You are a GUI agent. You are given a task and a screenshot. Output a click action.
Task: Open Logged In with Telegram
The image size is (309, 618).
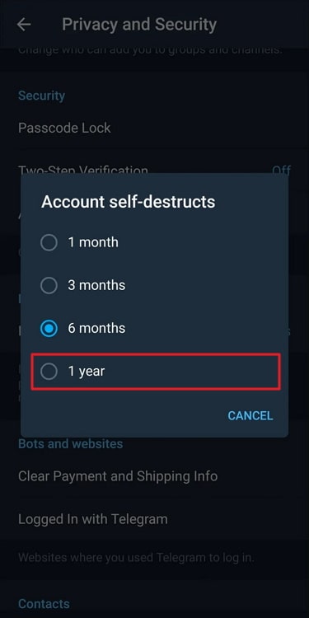[x=93, y=519]
